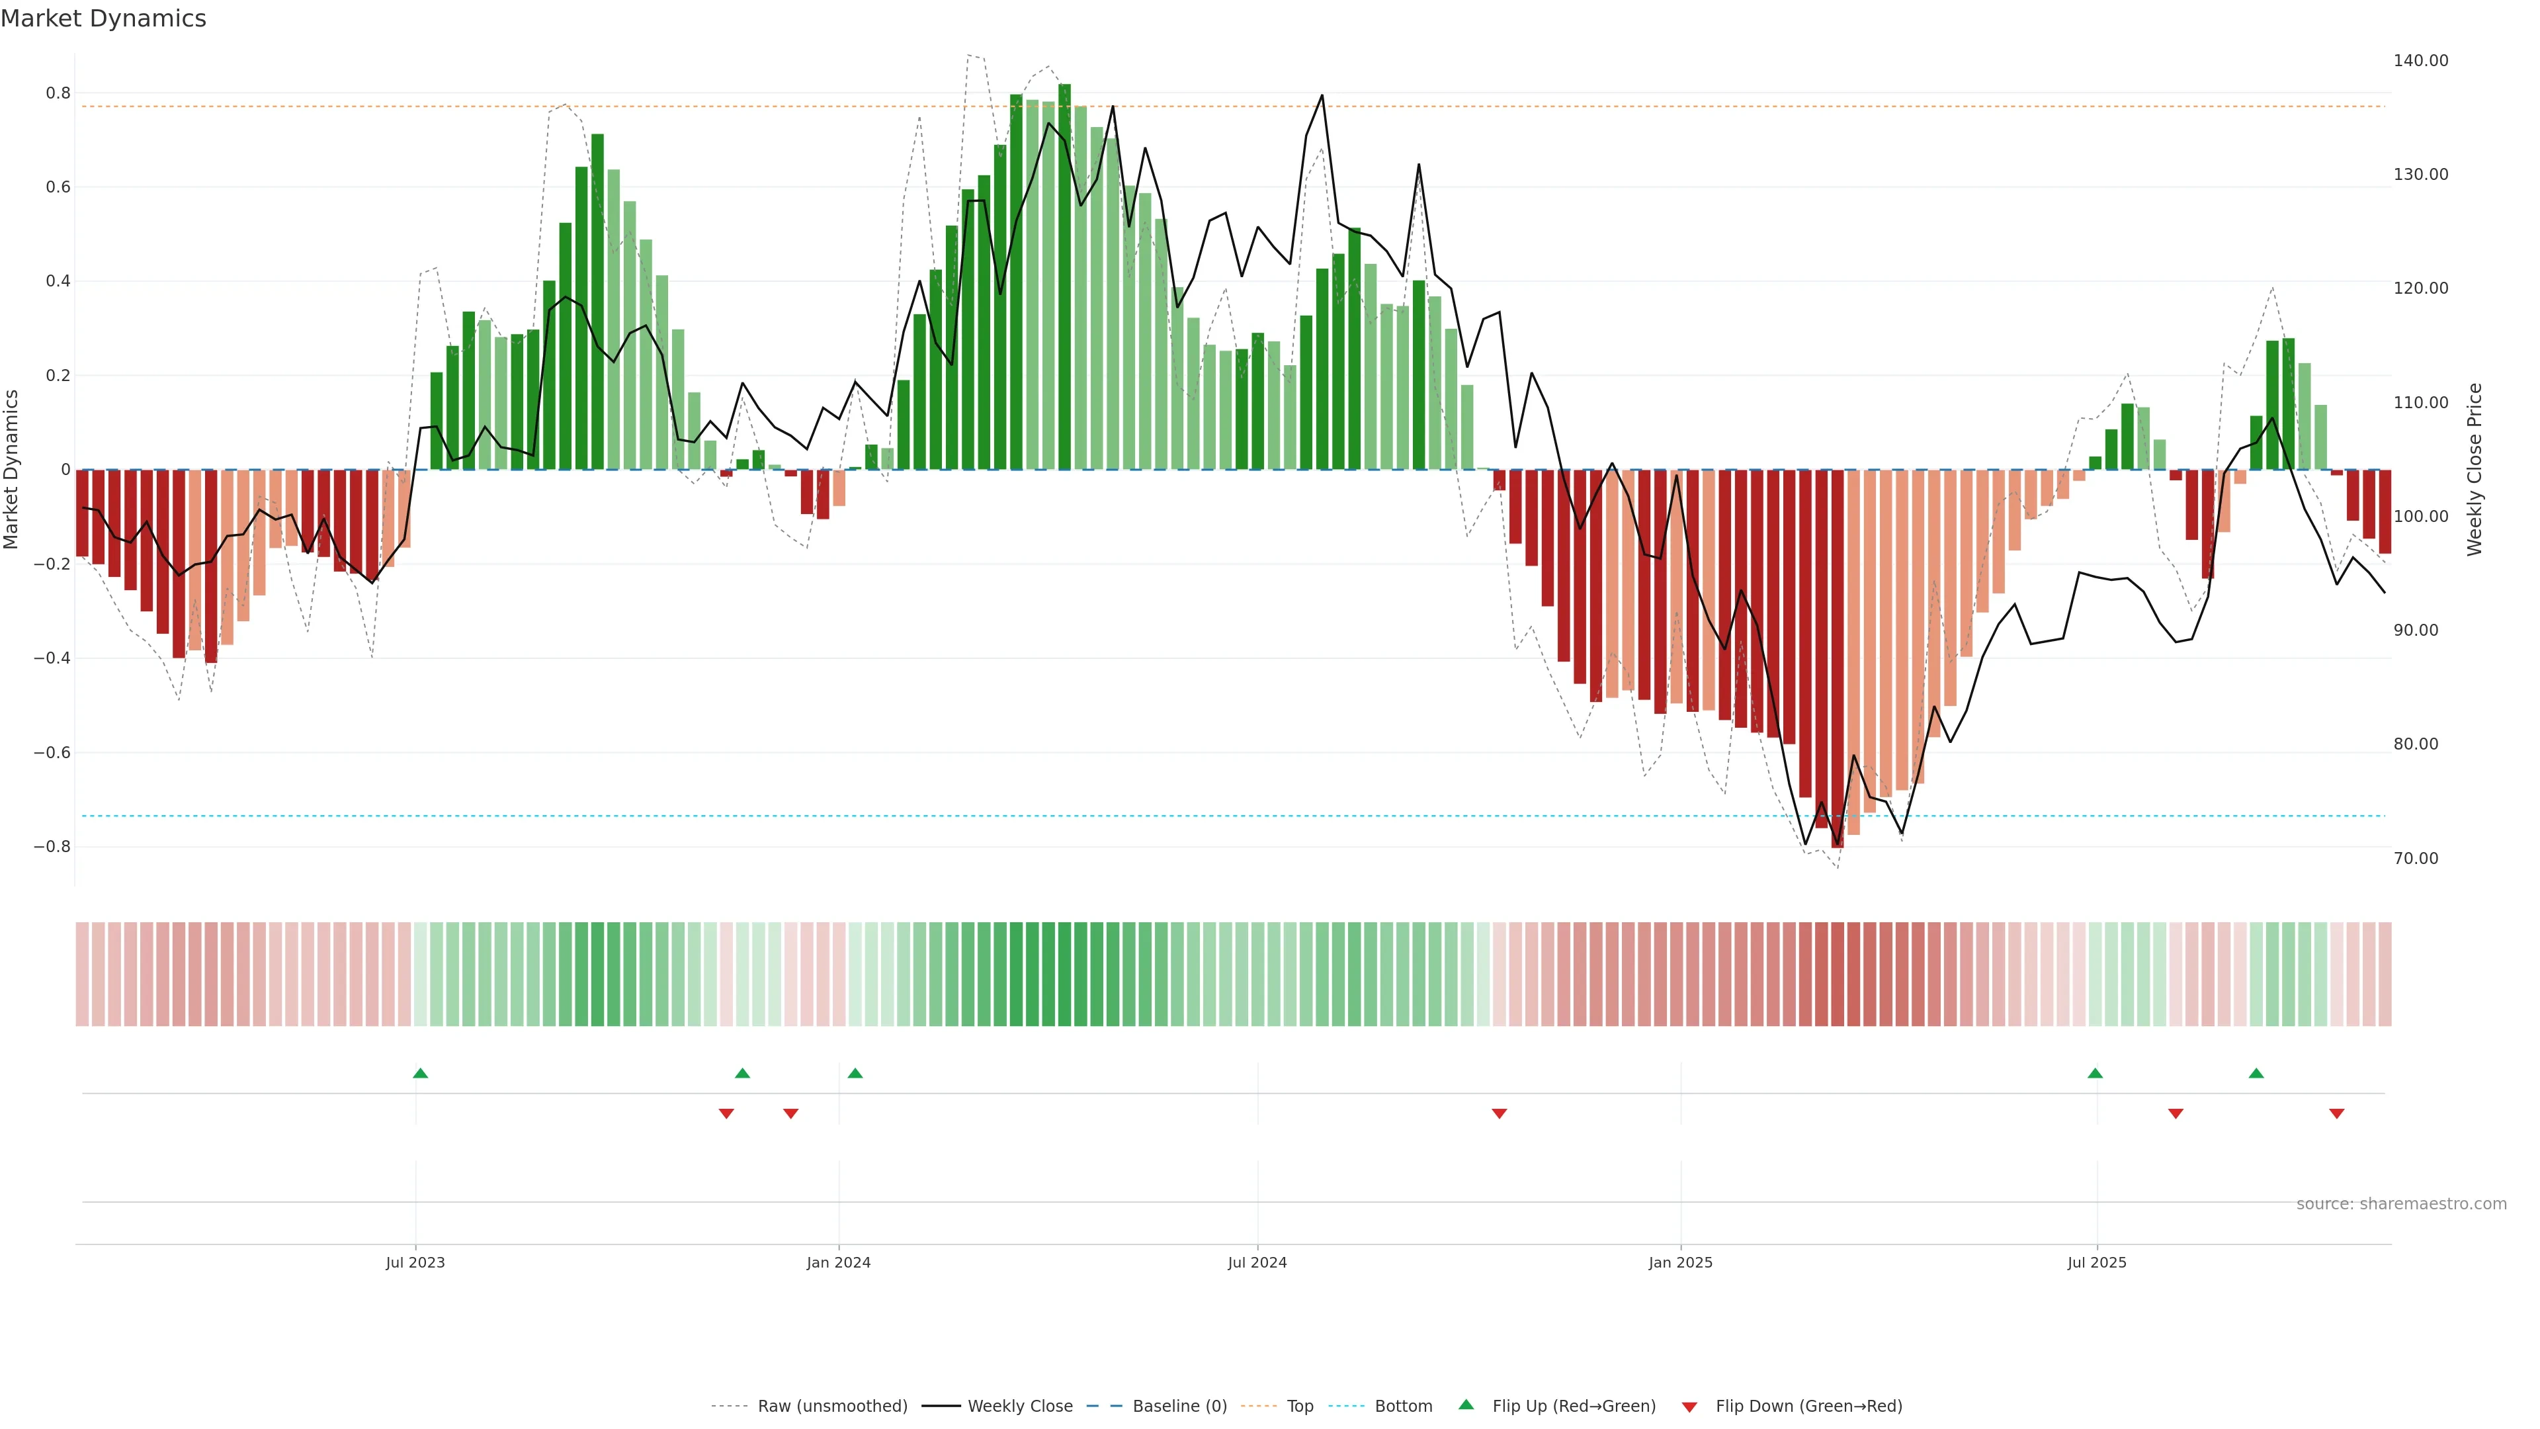This screenshot has width=2540, height=1429.
Task: Click the lone flip-down marker between Jul 2024 and Jan 2025
Action: pos(1499,1113)
